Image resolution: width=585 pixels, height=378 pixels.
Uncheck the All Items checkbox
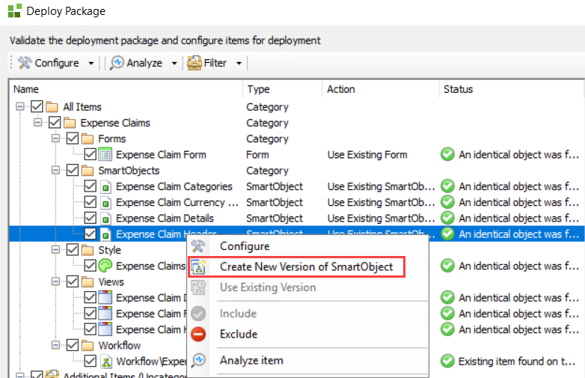coord(37,107)
